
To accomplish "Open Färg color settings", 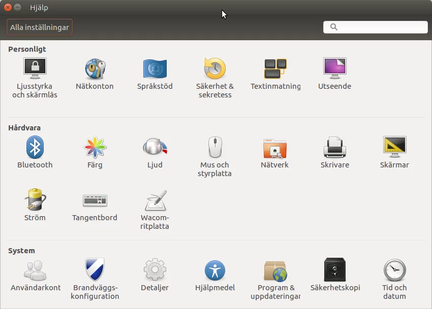I will coord(95,148).
